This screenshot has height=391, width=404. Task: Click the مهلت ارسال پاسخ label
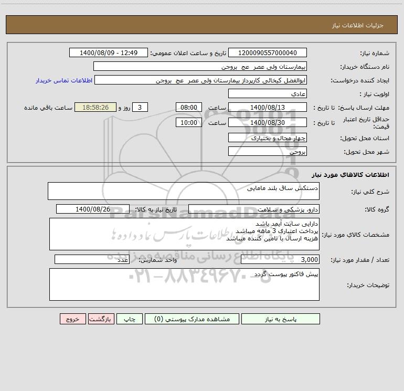[x=364, y=108]
